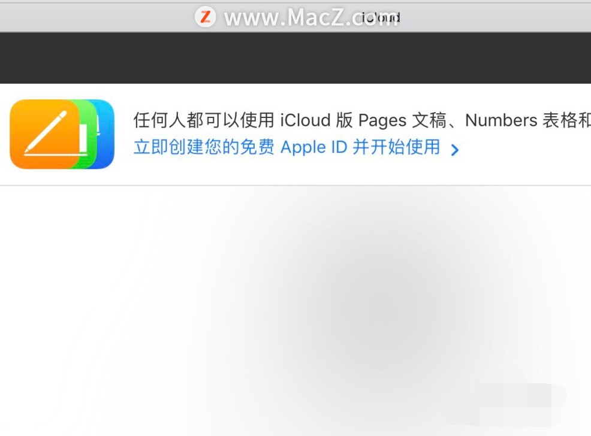Click the blue Keynote icon edge
The image size is (591, 436).
pyautogui.click(x=106, y=134)
